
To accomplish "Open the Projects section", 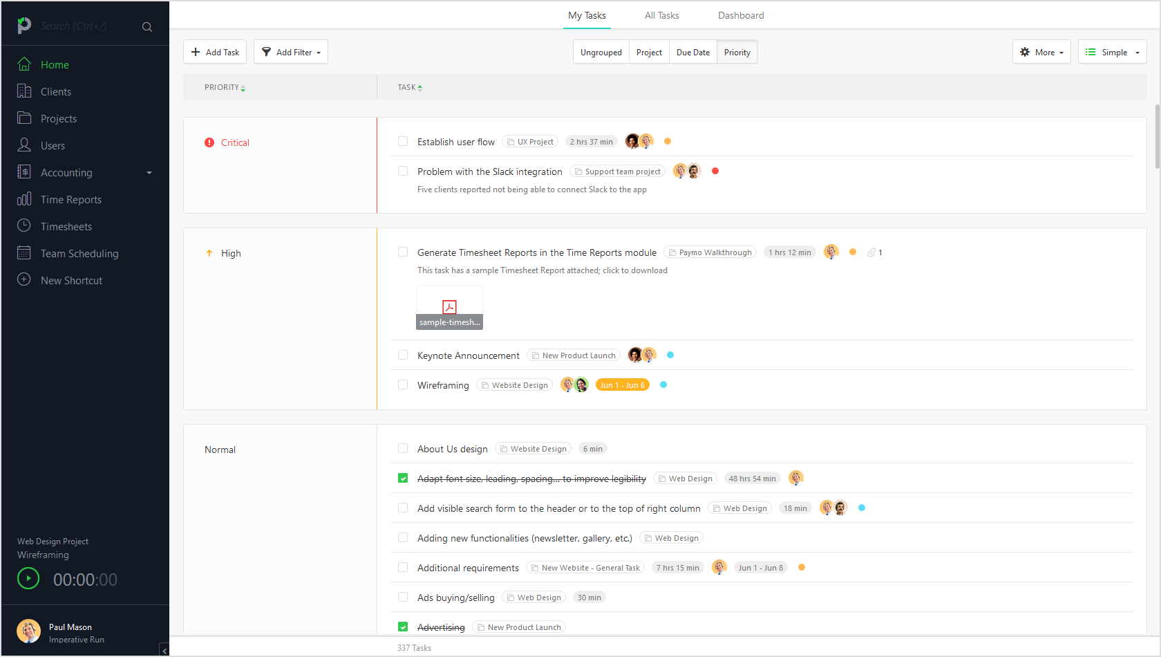I will pyautogui.click(x=58, y=118).
